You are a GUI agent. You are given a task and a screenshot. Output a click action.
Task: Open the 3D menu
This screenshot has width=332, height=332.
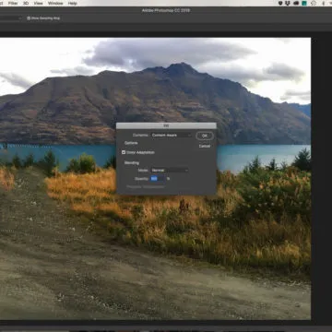[x=26, y=3]
